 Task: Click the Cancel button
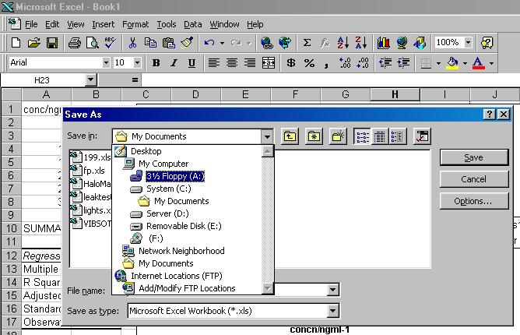tap(474, 179)
